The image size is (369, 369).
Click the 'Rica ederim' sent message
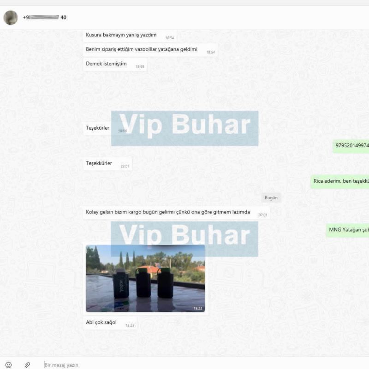coord(340,181)
